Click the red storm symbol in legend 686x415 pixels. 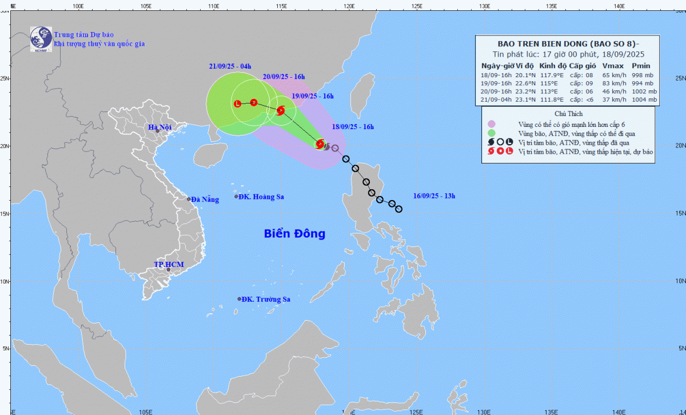[490, 152]
